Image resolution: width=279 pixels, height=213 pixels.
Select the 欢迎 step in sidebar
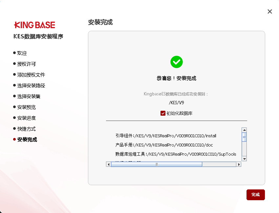[22, 53]
